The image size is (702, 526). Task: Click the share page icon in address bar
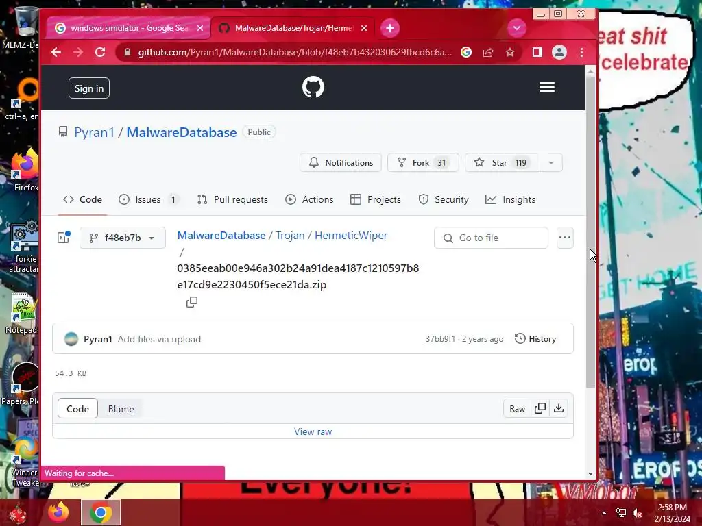pyautogui.click(x=488, y=52)
